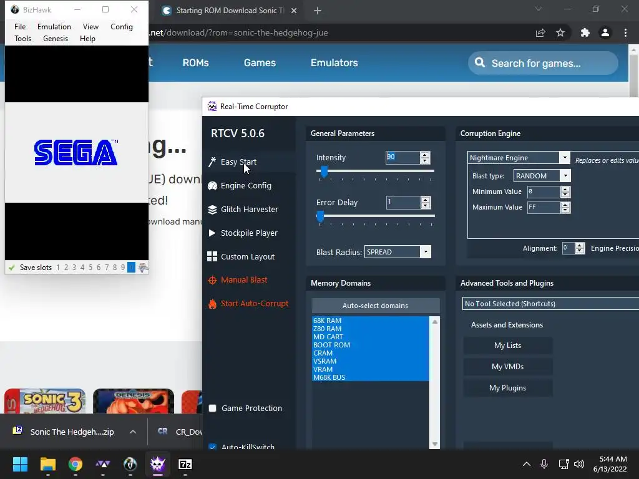Click the microphone tray icon

[544, 464]
